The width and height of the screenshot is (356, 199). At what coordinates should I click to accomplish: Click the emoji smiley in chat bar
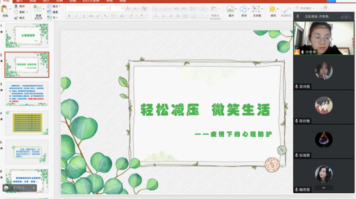pos(6,188)
